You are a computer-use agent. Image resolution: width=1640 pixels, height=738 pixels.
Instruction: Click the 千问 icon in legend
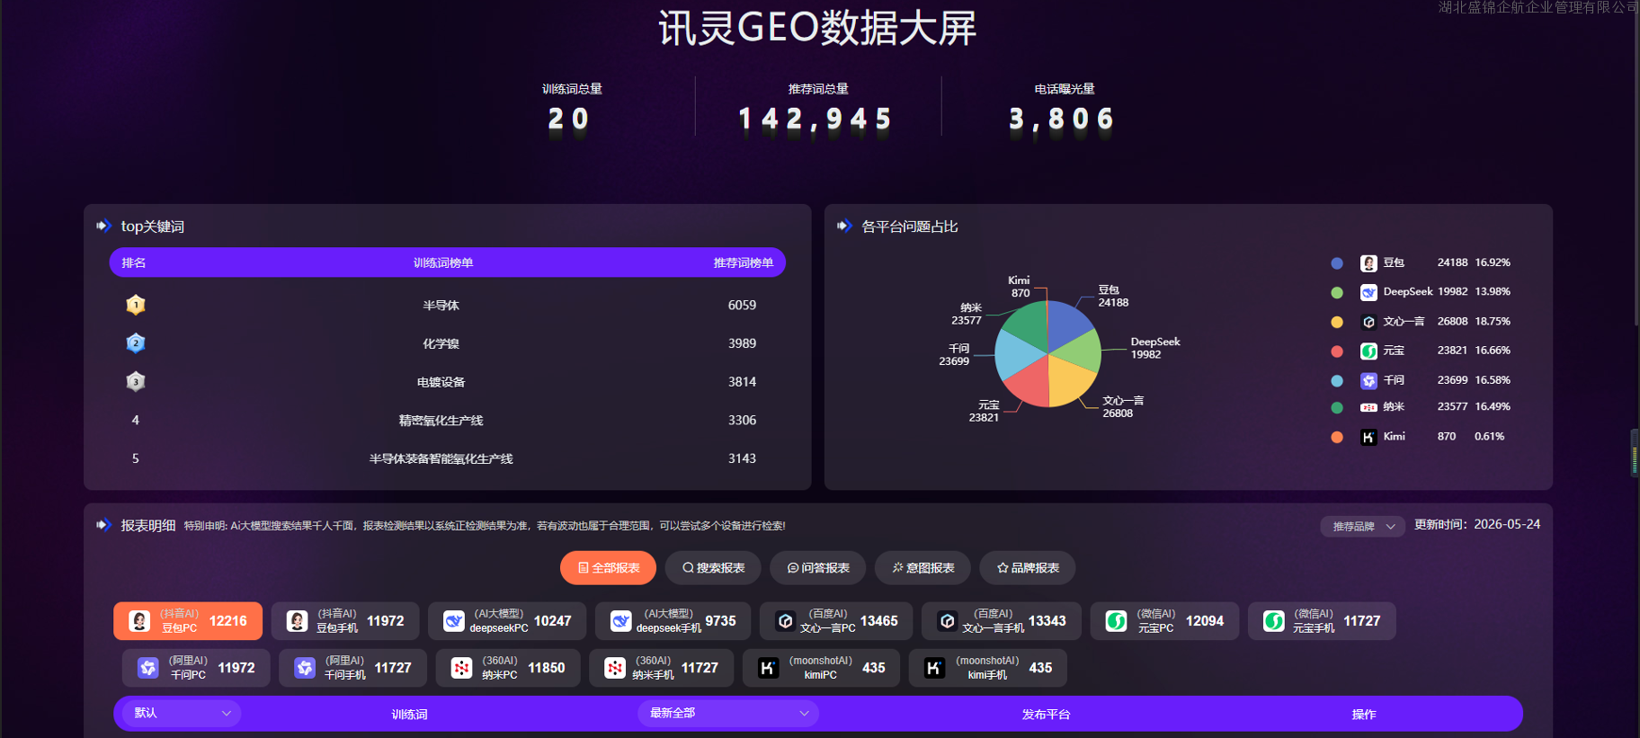[1368, 380]
